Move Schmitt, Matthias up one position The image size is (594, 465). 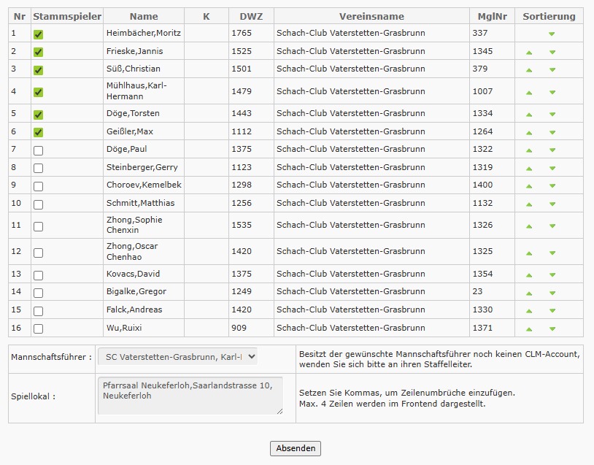pyautogui.click(x=529, y=204)
